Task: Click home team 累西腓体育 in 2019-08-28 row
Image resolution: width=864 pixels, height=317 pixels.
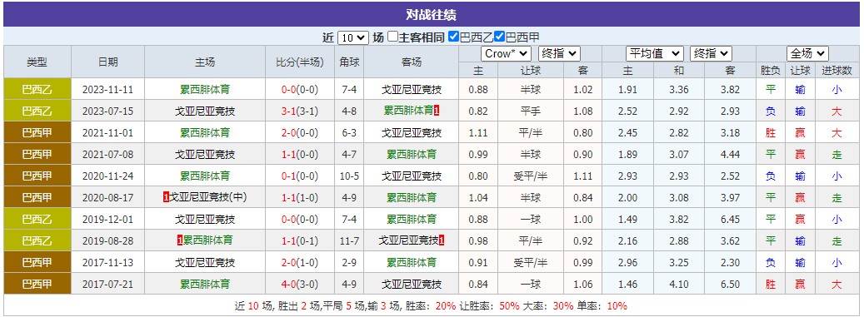Action: pyautogui.click(x=207, y=240)
